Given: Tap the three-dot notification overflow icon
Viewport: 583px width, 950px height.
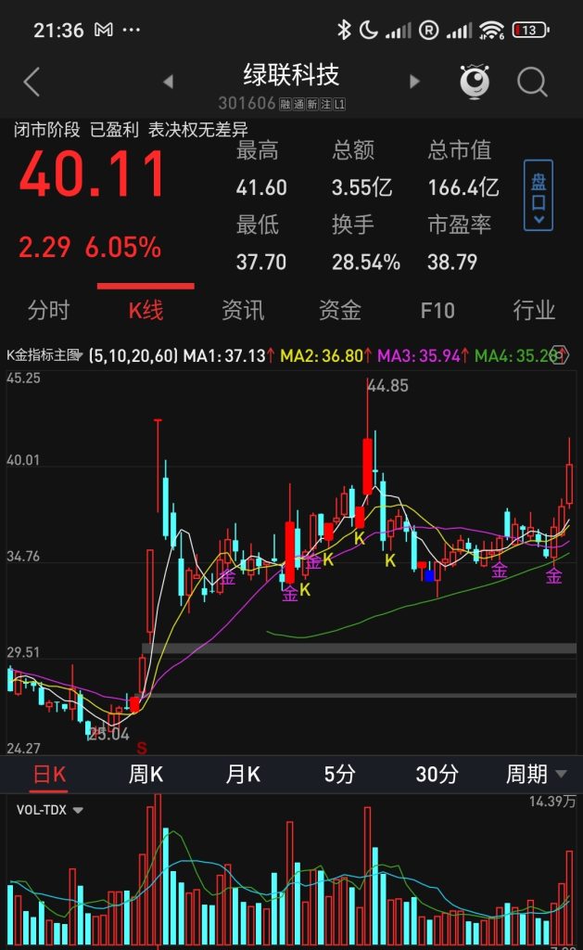Looking at the screenshot, I should [132, 29].
